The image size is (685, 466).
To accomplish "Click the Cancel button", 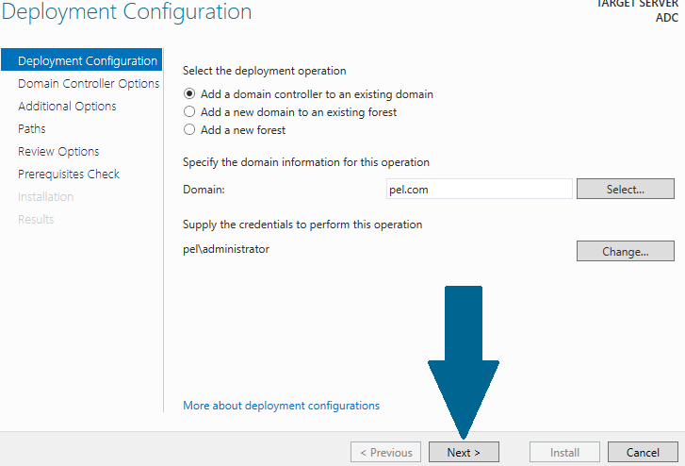I will (643, 452).
